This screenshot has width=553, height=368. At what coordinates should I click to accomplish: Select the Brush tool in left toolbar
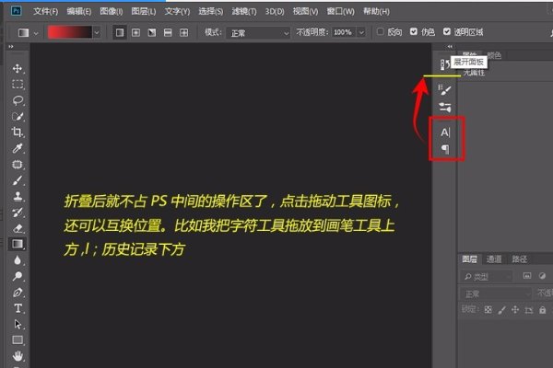pos(18,180)
